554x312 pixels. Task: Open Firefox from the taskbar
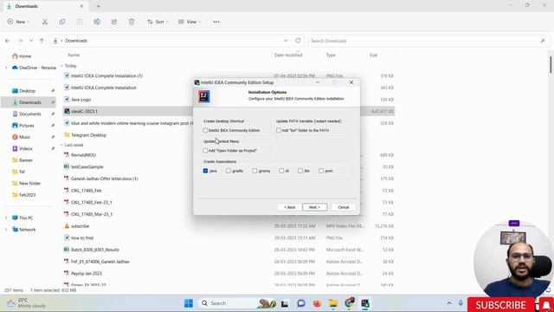pyautogui.click(x=317, y=303)
